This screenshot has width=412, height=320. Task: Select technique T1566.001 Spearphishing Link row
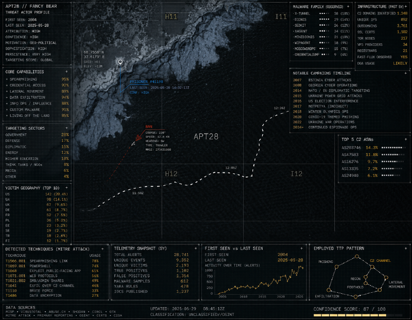(52, 261)
